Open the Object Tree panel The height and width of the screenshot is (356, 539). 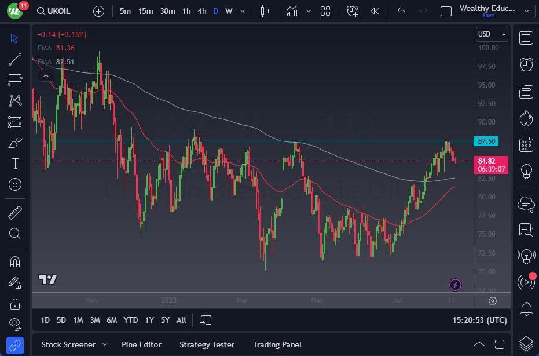(x=526, y=342)
